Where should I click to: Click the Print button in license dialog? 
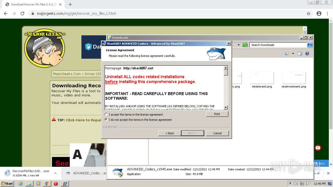click(217, 114)
